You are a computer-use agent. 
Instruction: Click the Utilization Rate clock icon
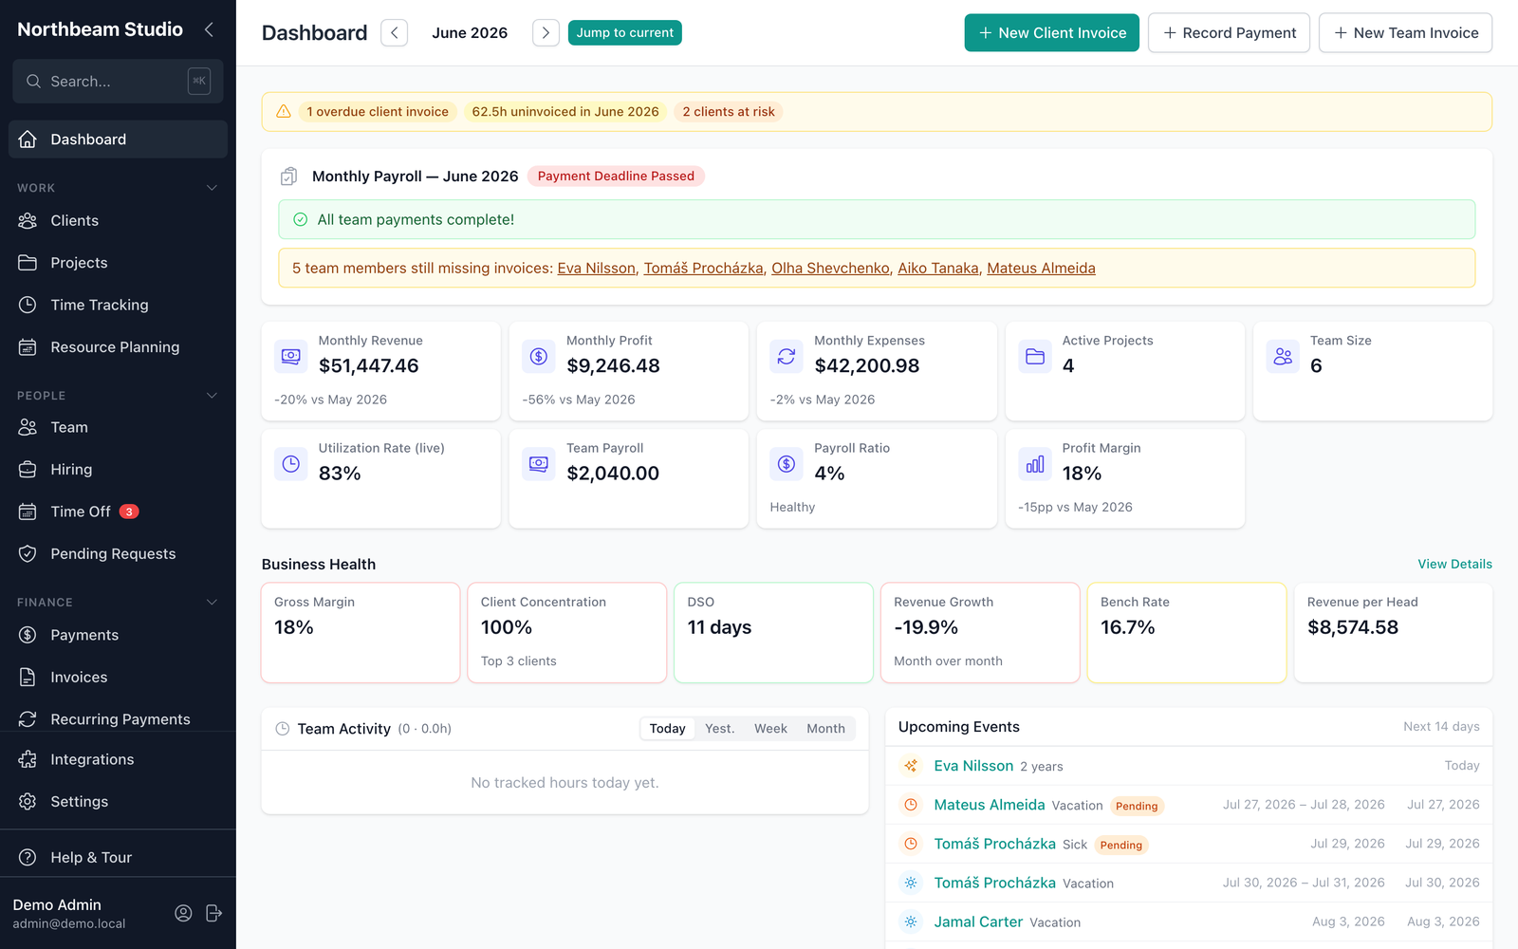point(290,464)
